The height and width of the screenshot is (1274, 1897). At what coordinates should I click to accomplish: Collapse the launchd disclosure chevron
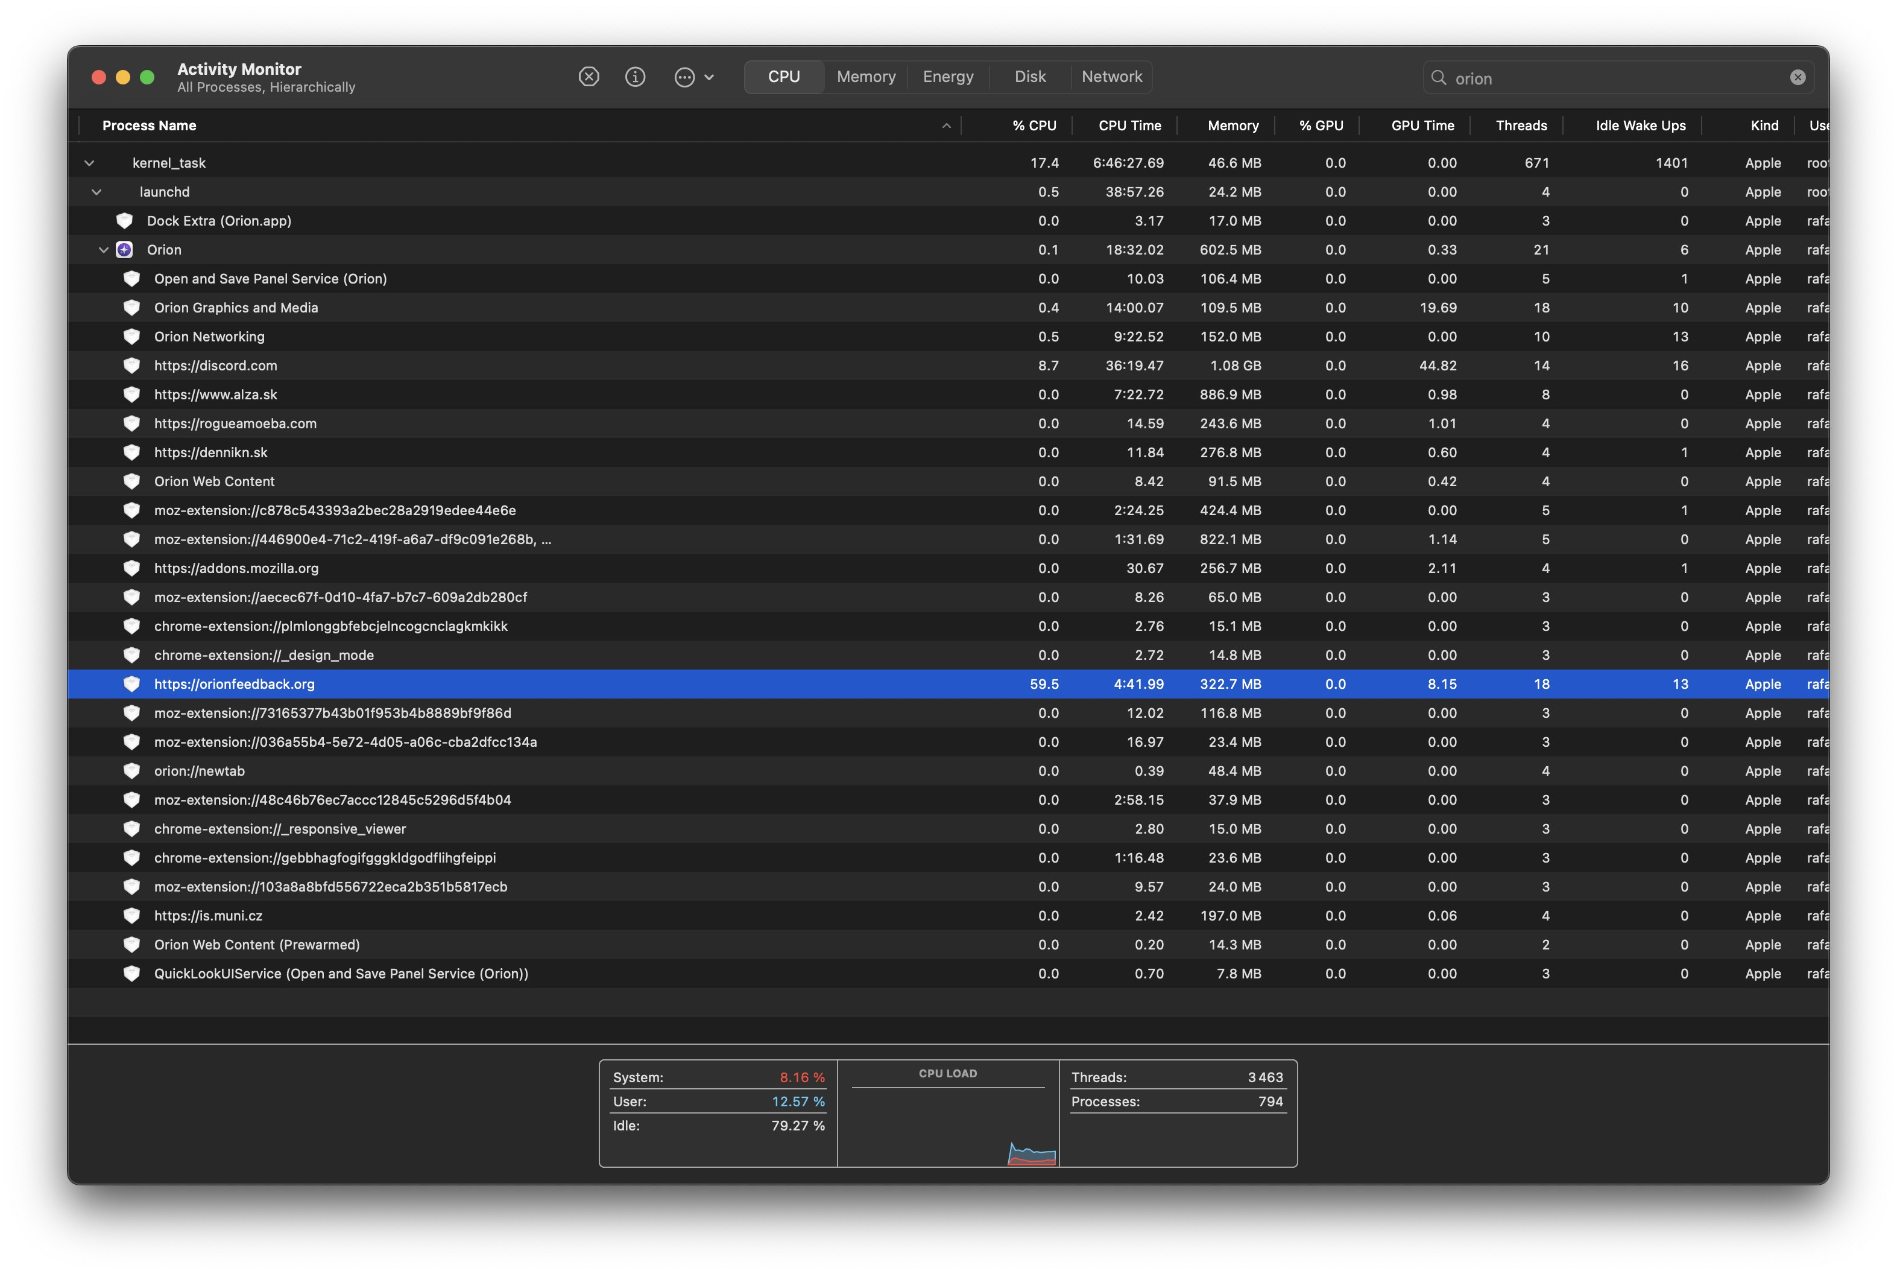pos(96,192)
